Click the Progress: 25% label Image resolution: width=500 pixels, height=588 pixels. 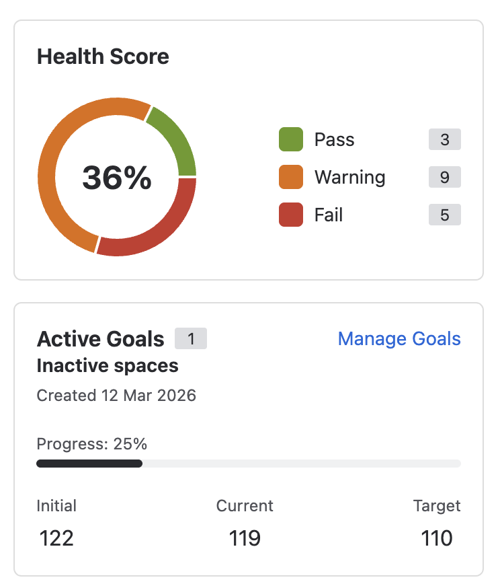pos(91,444)
